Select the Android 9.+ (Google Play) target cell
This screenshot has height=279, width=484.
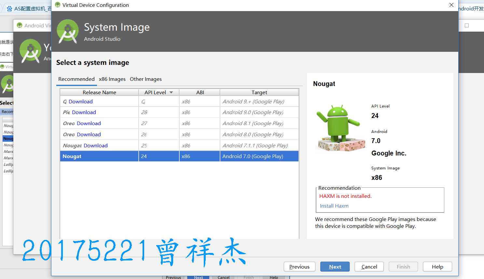click(259, 102)
